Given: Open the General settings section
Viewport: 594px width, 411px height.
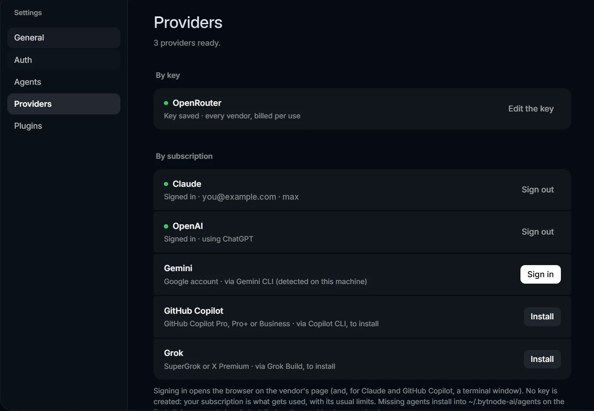Looking at the screenshot, I should click(x=64, y=38).
